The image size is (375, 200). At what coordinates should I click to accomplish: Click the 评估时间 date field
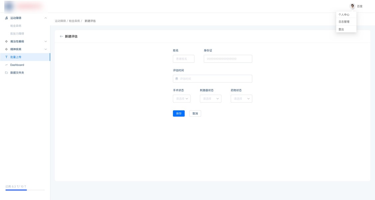click(x=212, y=79)
